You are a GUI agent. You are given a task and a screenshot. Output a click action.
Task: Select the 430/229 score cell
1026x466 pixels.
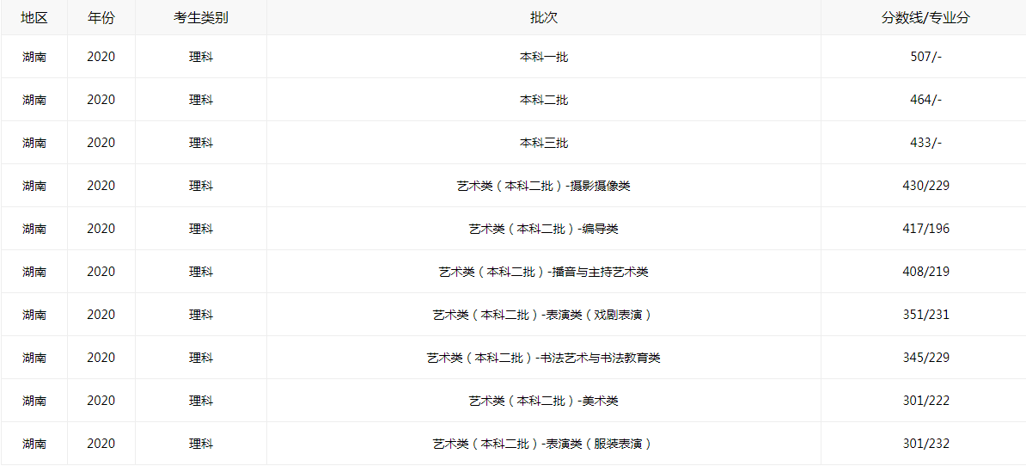(925, 186)
